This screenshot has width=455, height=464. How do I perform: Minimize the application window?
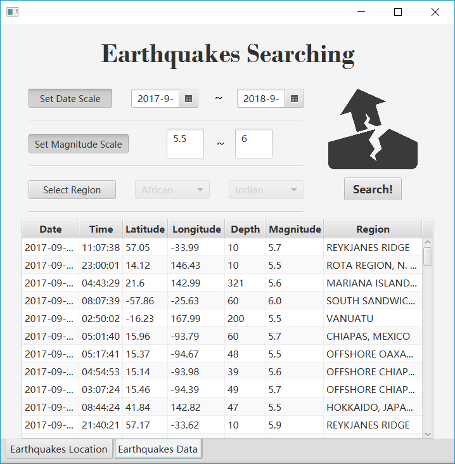[361, 12]
